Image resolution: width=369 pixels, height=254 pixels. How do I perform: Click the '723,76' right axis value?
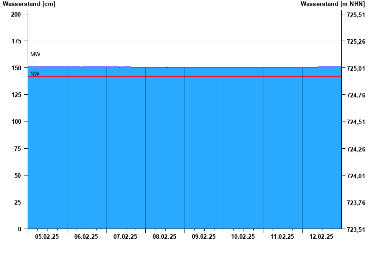coord(356,203)
